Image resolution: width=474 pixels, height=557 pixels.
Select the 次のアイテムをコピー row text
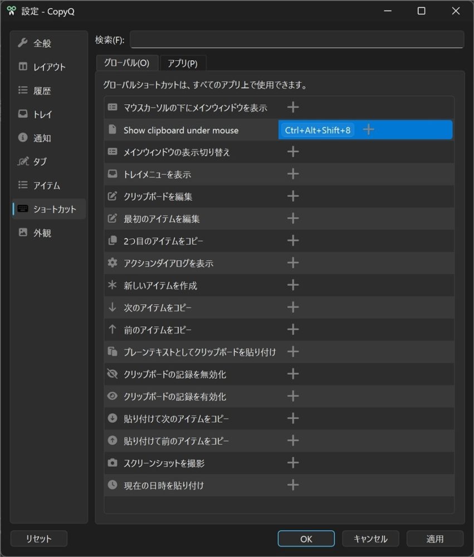click(x=158, y=307)
